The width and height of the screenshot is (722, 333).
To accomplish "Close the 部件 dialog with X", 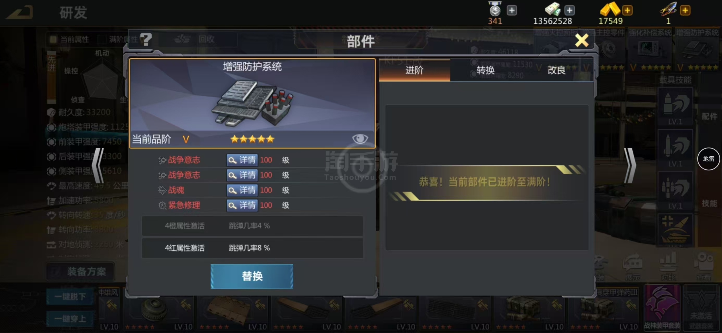I will [582, 41].
